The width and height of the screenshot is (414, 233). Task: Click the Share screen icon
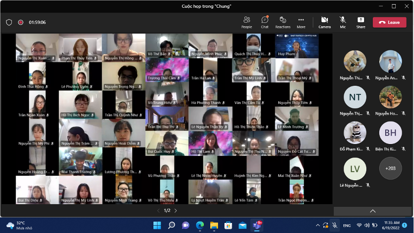361,22
